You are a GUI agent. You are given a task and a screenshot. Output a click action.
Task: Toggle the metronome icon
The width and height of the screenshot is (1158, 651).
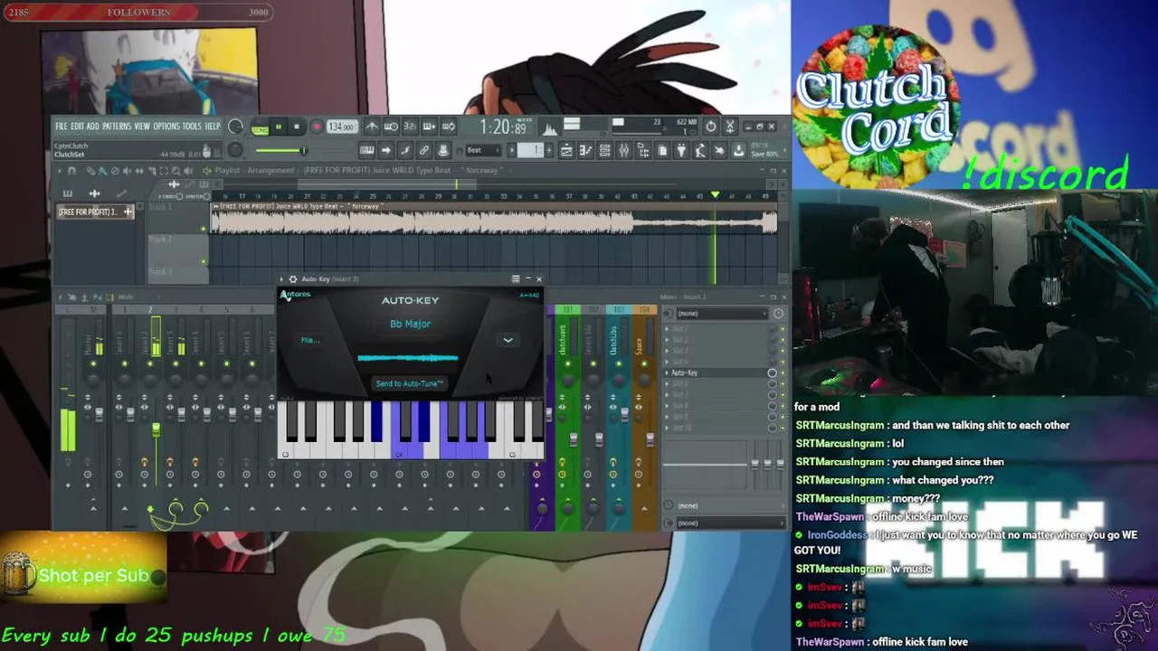click(372, 127)
